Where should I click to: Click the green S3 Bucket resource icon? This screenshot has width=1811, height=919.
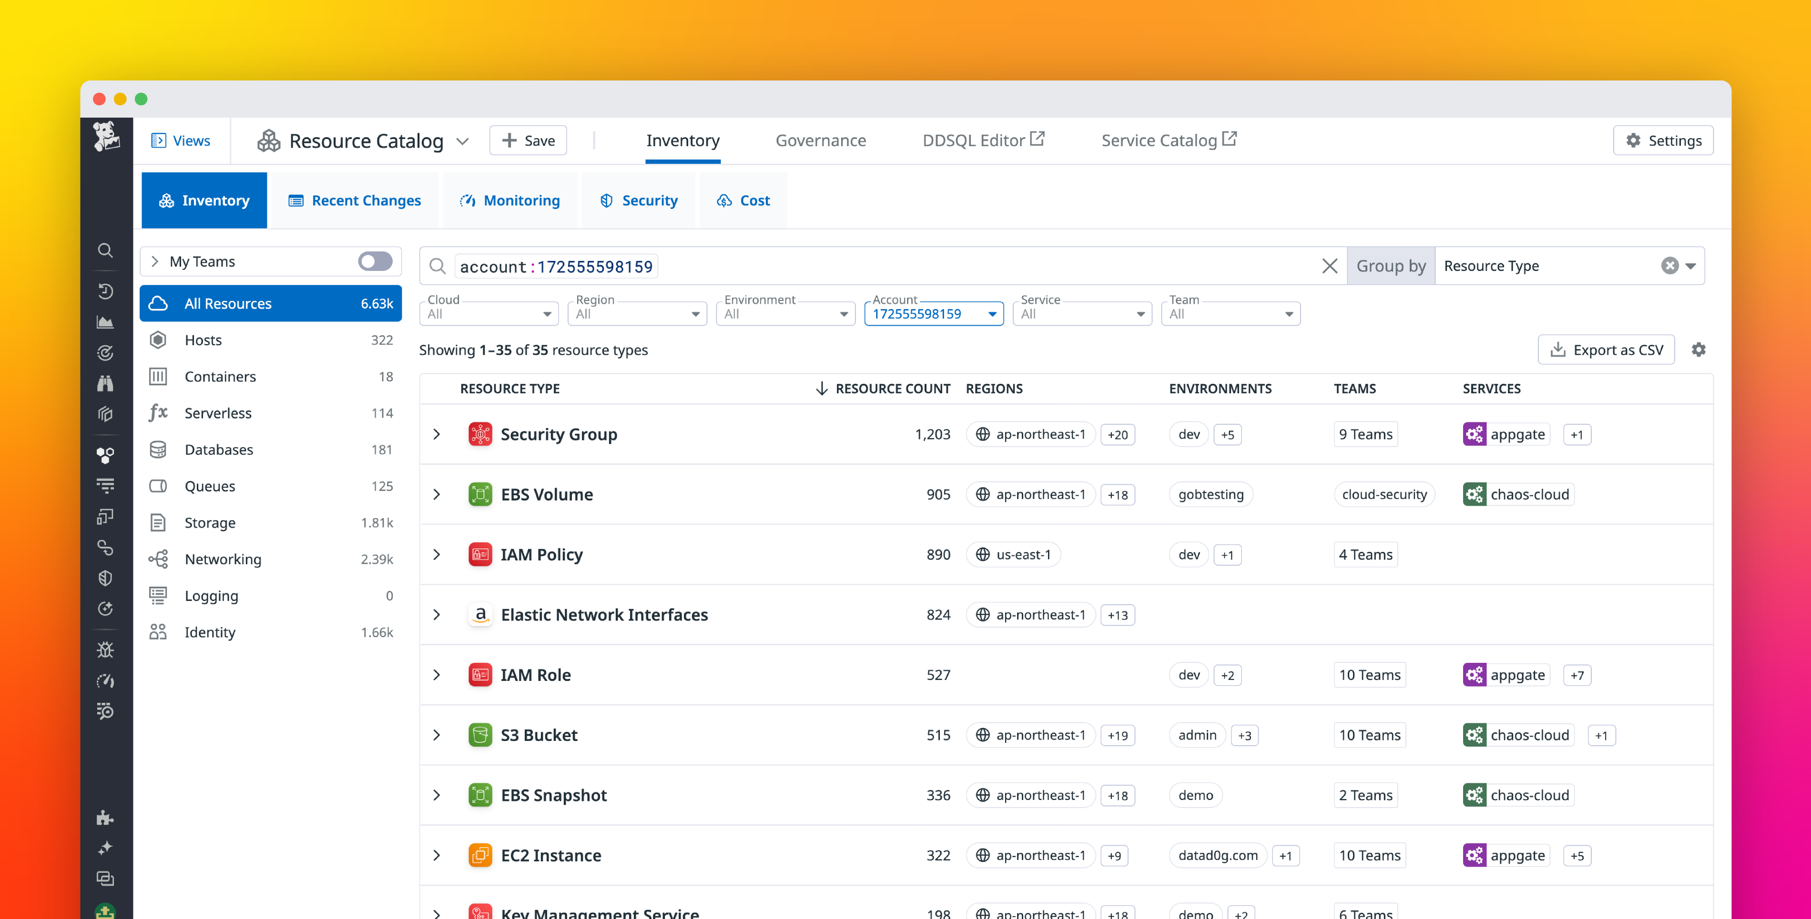click(480, 735)
